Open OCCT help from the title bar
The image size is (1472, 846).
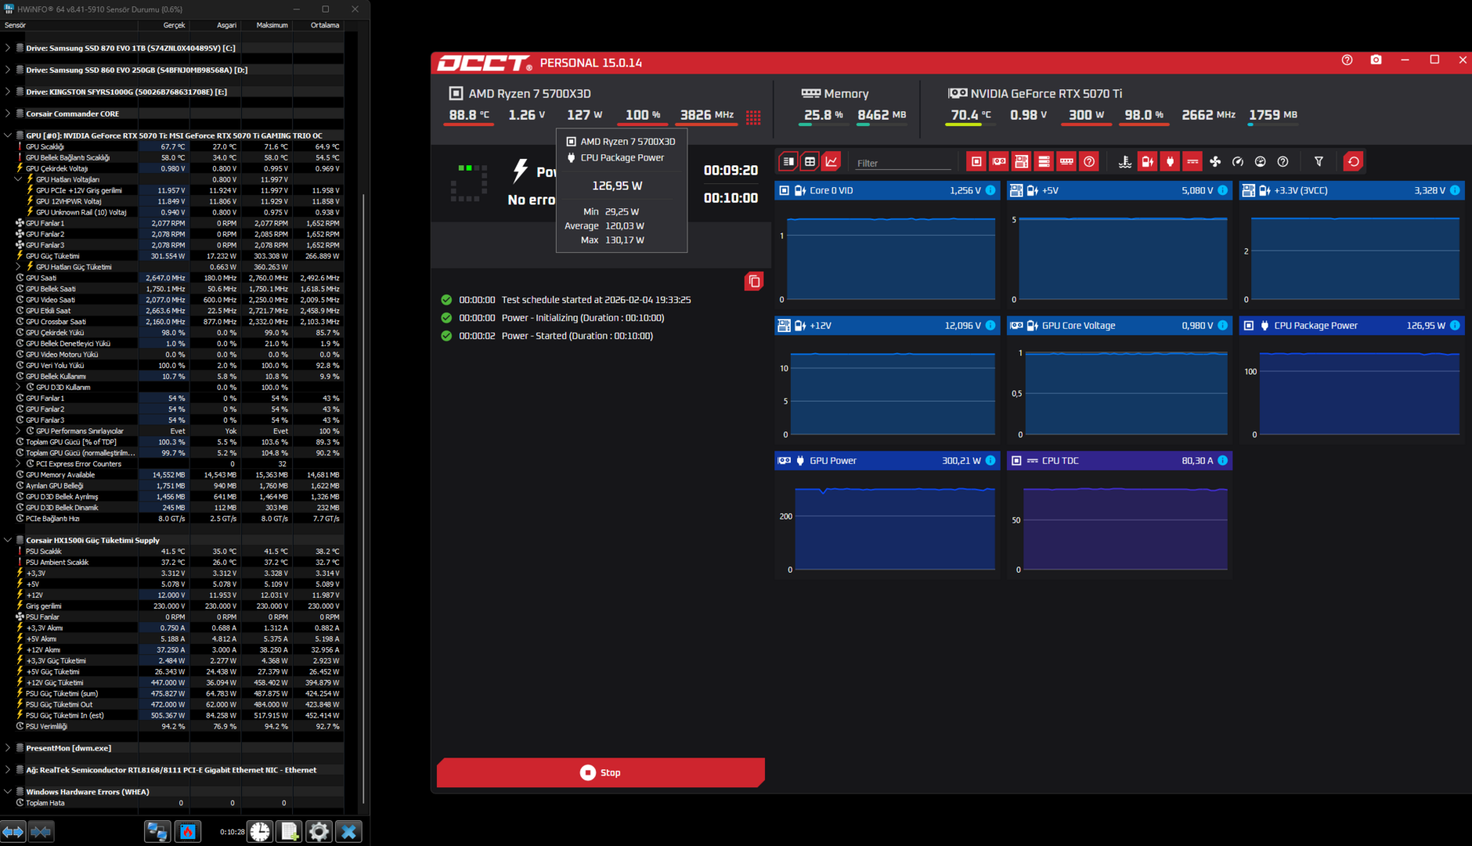[1347, 60]
